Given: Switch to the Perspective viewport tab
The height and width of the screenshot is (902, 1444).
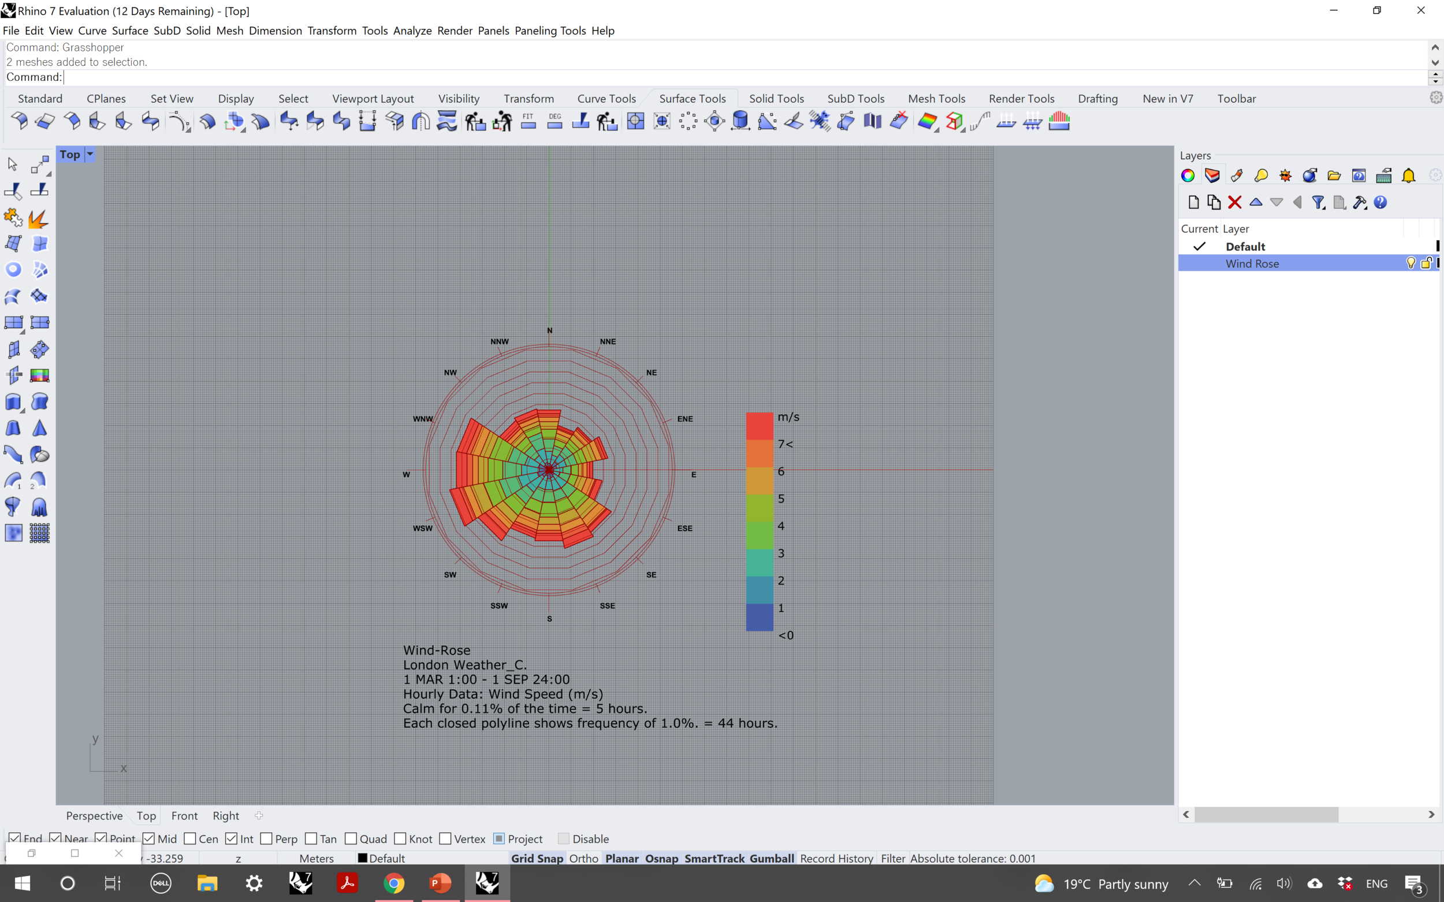Looking at the screenshot, I should click(94, 815).
